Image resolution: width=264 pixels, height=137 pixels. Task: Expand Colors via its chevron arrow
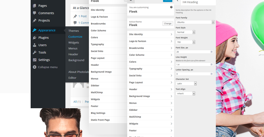pyautogui.click(x=171, y=62)
